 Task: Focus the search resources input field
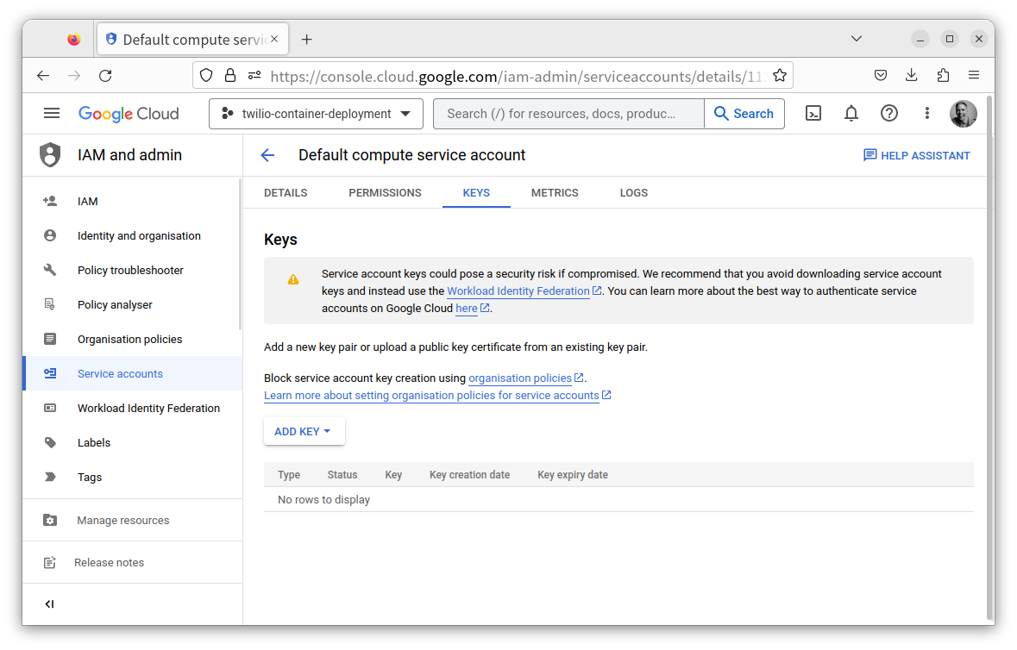(568, 114)
